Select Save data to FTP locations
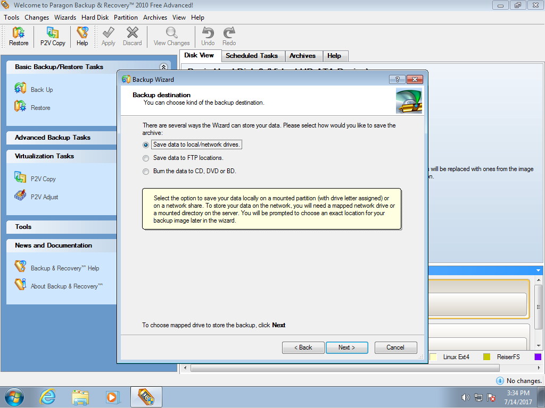The height and width of the screenshot is (408, 545). (x=146, y=158)
